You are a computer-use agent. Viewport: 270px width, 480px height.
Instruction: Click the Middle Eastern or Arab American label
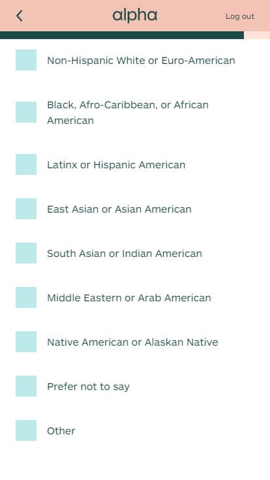pyautogui.click(x=129, y=298)
